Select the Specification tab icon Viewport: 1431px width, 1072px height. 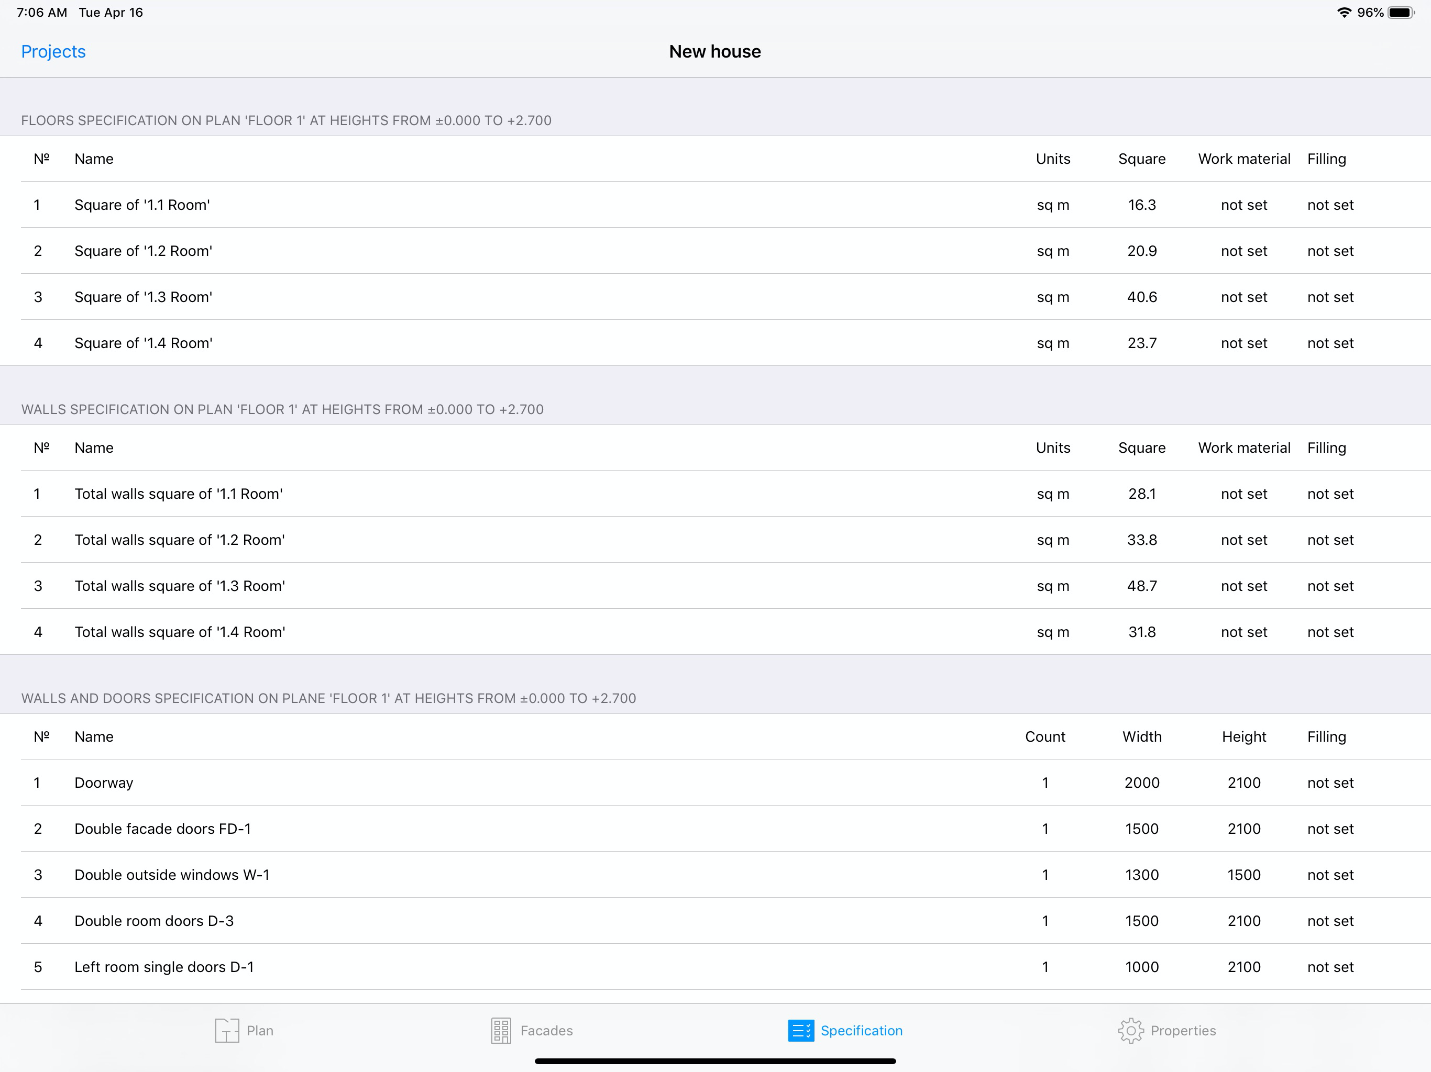tap(801, 1030)
